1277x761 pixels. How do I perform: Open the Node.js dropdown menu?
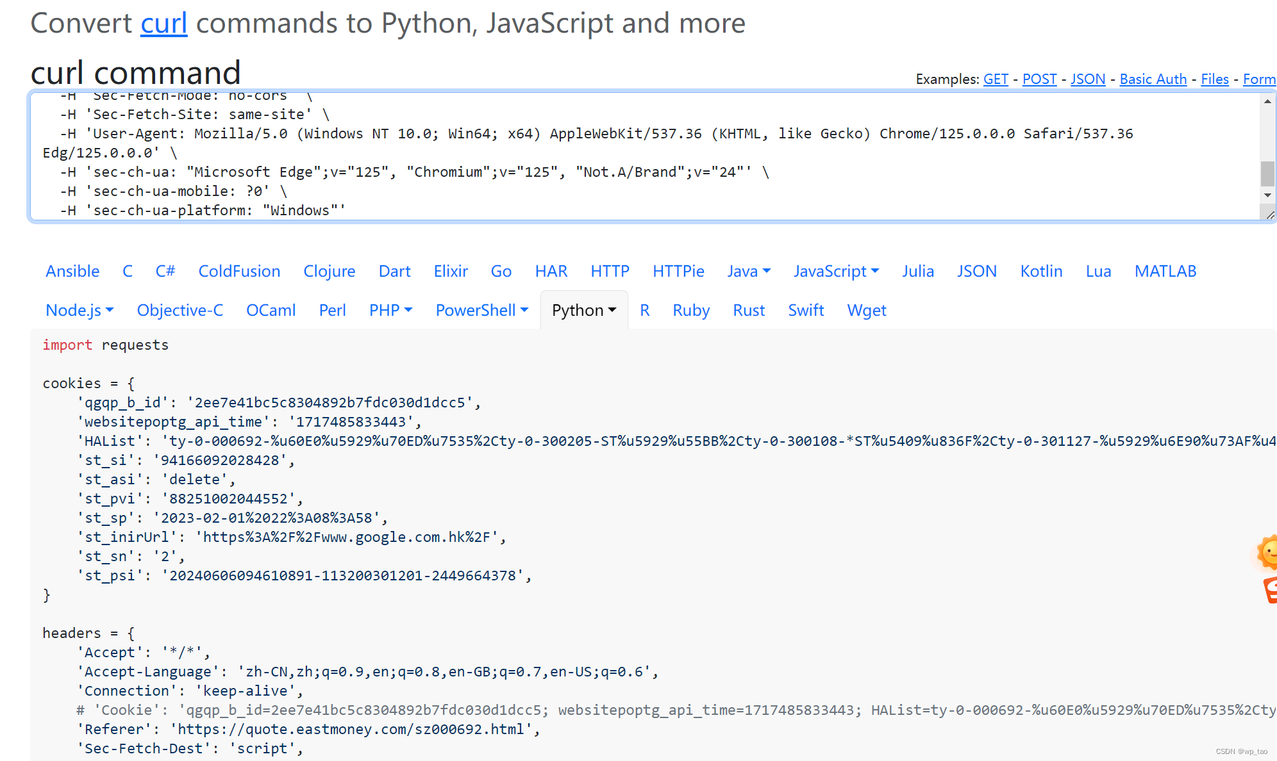pos(79,311)
